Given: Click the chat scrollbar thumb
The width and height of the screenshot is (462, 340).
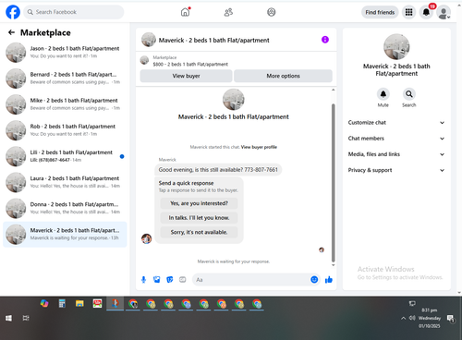Looking at the screenshot, I should click(333, 183).
